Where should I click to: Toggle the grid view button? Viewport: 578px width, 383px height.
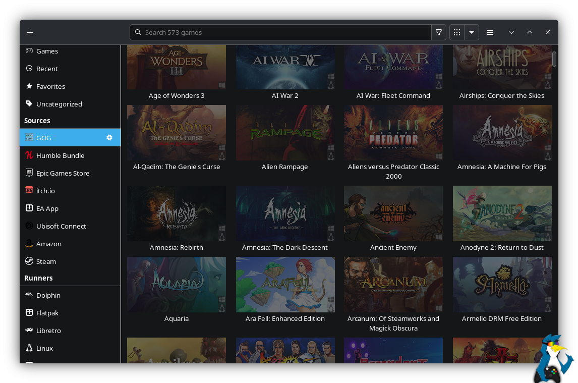click(457, 32)
